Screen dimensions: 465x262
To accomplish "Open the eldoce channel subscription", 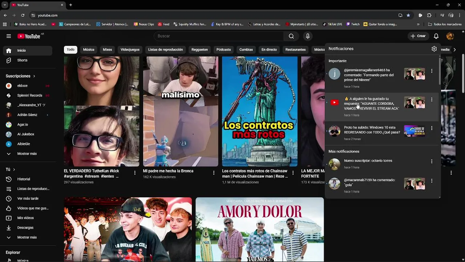I will pyautogui.click(x=28, y=86).
